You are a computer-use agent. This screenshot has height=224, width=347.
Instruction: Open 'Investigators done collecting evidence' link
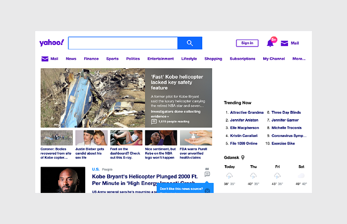[x=175, y=114]
